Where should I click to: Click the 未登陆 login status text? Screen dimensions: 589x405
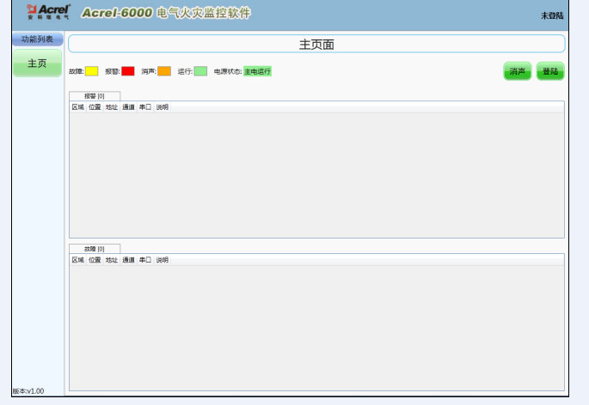pos(551,15)
